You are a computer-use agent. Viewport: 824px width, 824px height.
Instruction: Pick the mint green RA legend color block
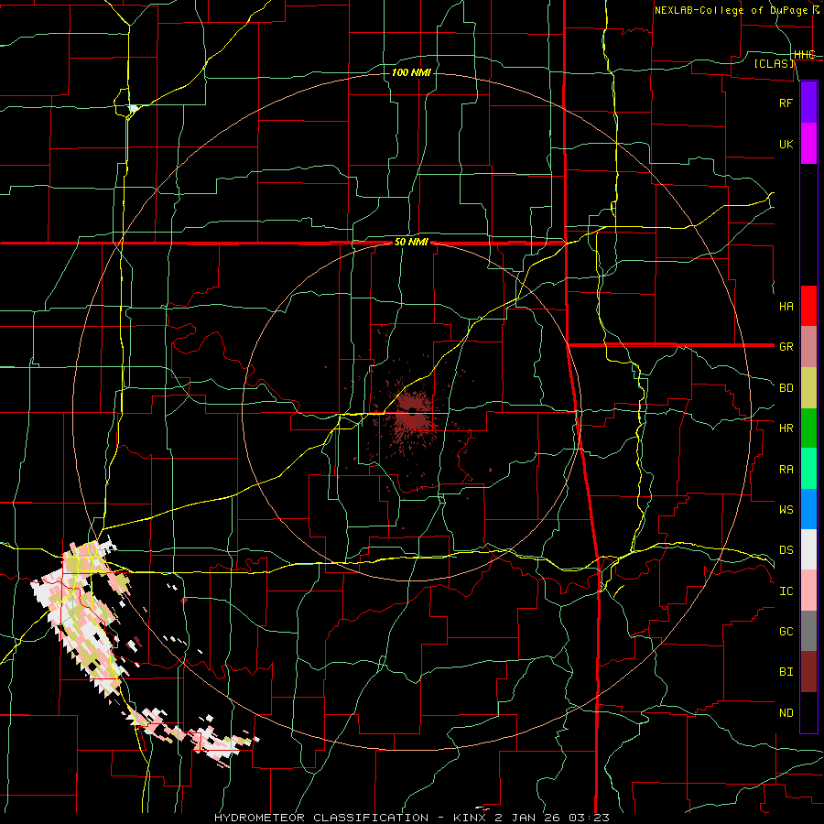point(808,469)
